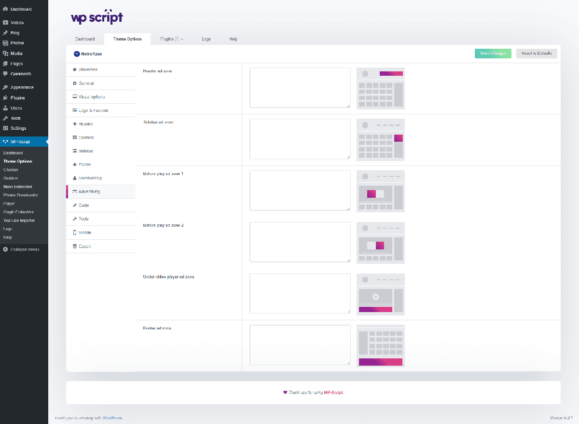Collapse the WordPress admin menu
This screenshot has width=579, height=424.
(x=24, y=249)
